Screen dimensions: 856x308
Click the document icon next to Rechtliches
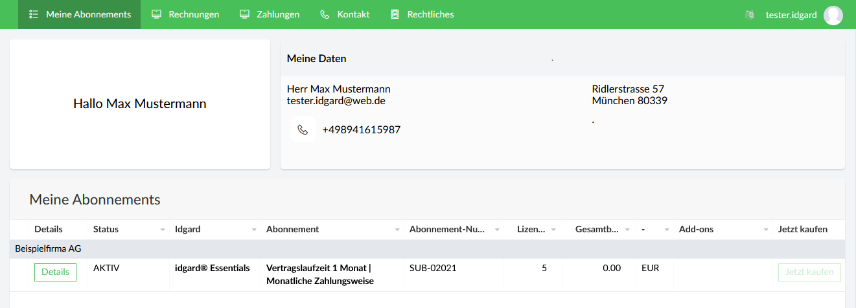[395, 14]
